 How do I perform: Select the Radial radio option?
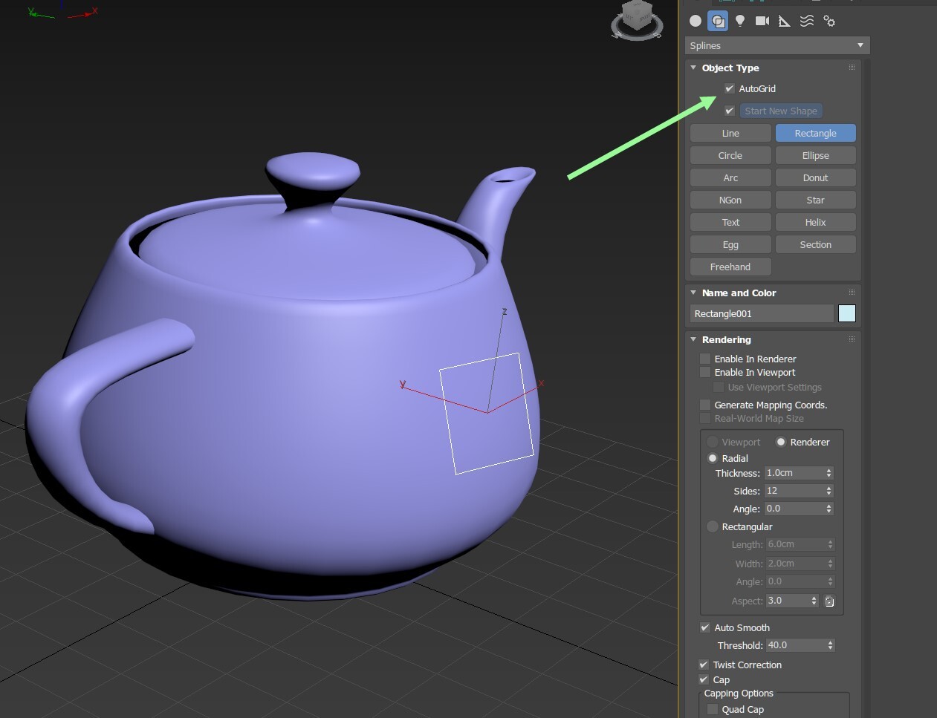(713, 458)
